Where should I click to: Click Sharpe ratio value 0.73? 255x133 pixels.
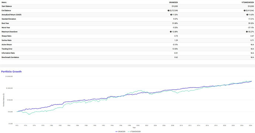pyautogui.click(x=176, y=36)
